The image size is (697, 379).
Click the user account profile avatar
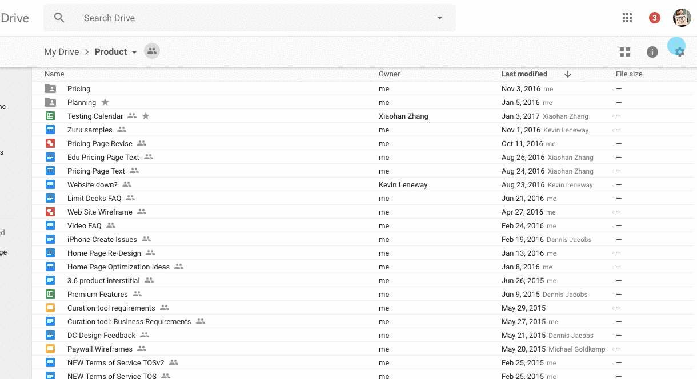(x=682, y=18)
